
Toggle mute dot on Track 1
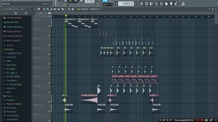tap(49, 26)
